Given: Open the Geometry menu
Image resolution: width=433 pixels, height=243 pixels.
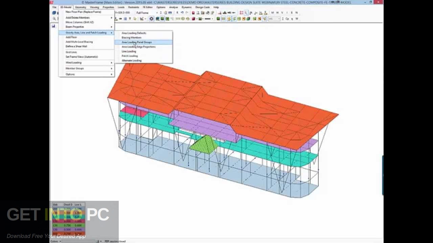Looking at the screenshot, I should pyautogui.click(x=81, y=7).
